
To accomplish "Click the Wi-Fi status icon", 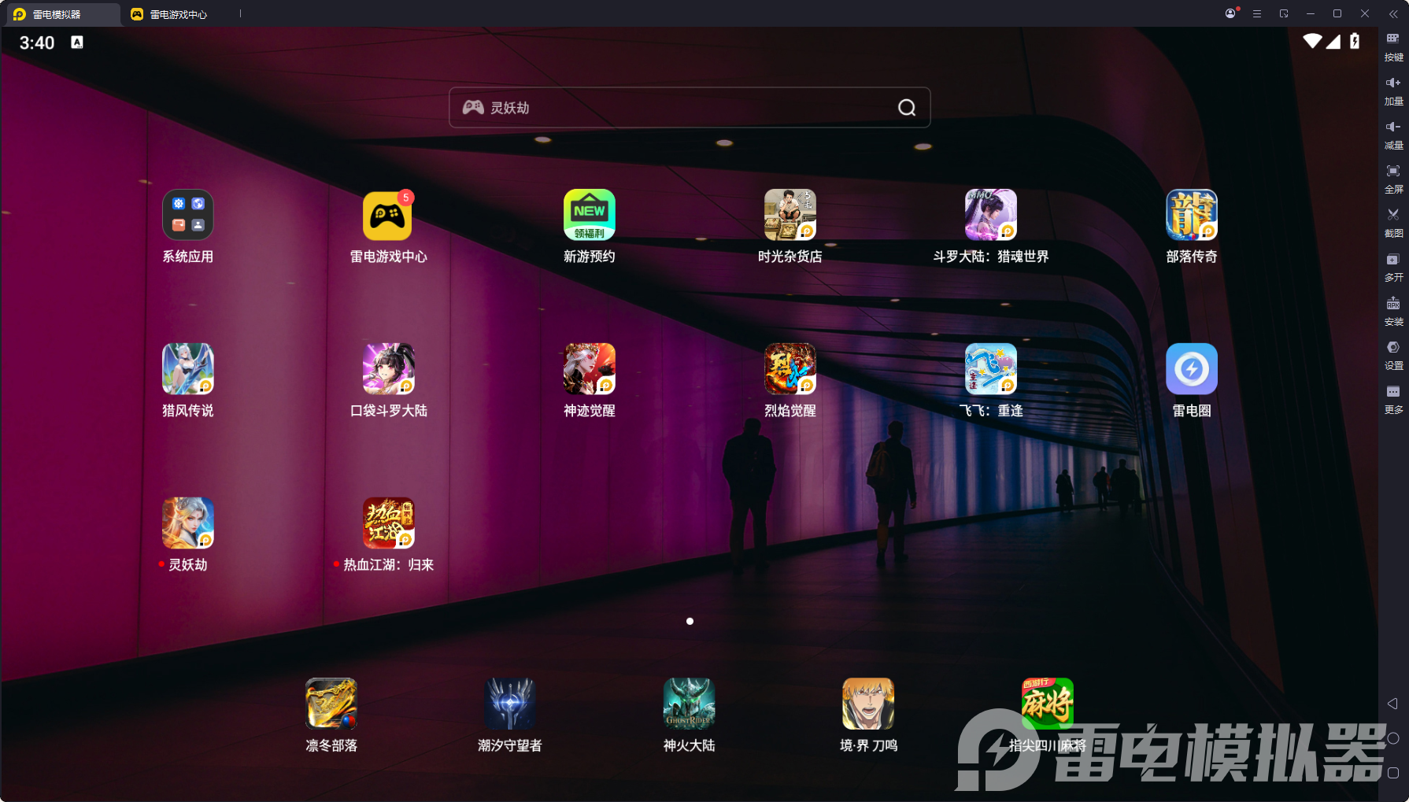I will coord(1312,41).
